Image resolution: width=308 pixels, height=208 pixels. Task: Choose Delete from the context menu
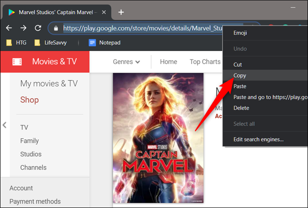click(265, 108)
